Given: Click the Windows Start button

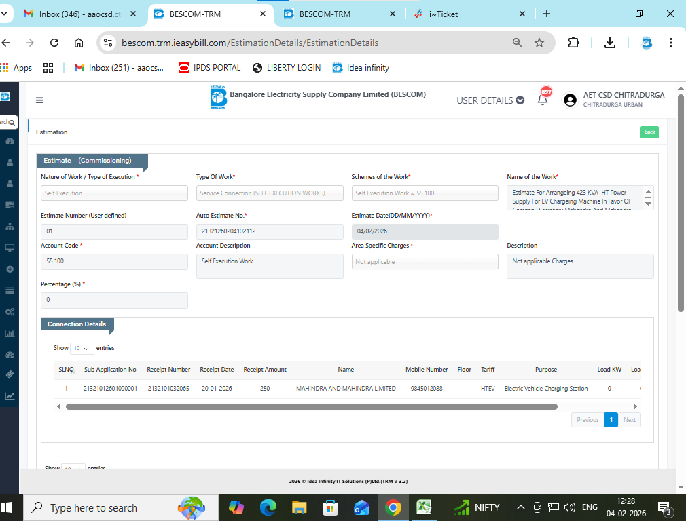Looking at the screenshot, I should (7, 507).
